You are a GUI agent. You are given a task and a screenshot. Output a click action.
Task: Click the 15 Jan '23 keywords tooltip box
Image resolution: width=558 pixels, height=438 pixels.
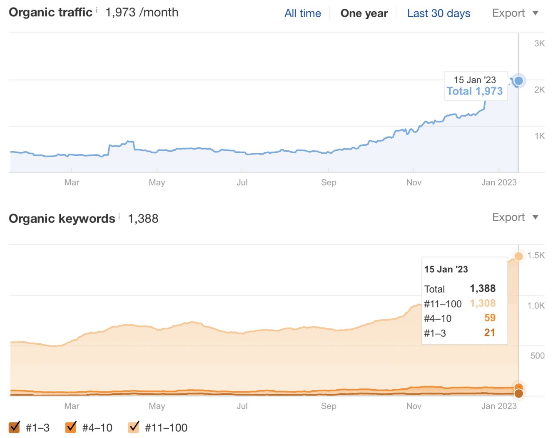tap(464, 301)
